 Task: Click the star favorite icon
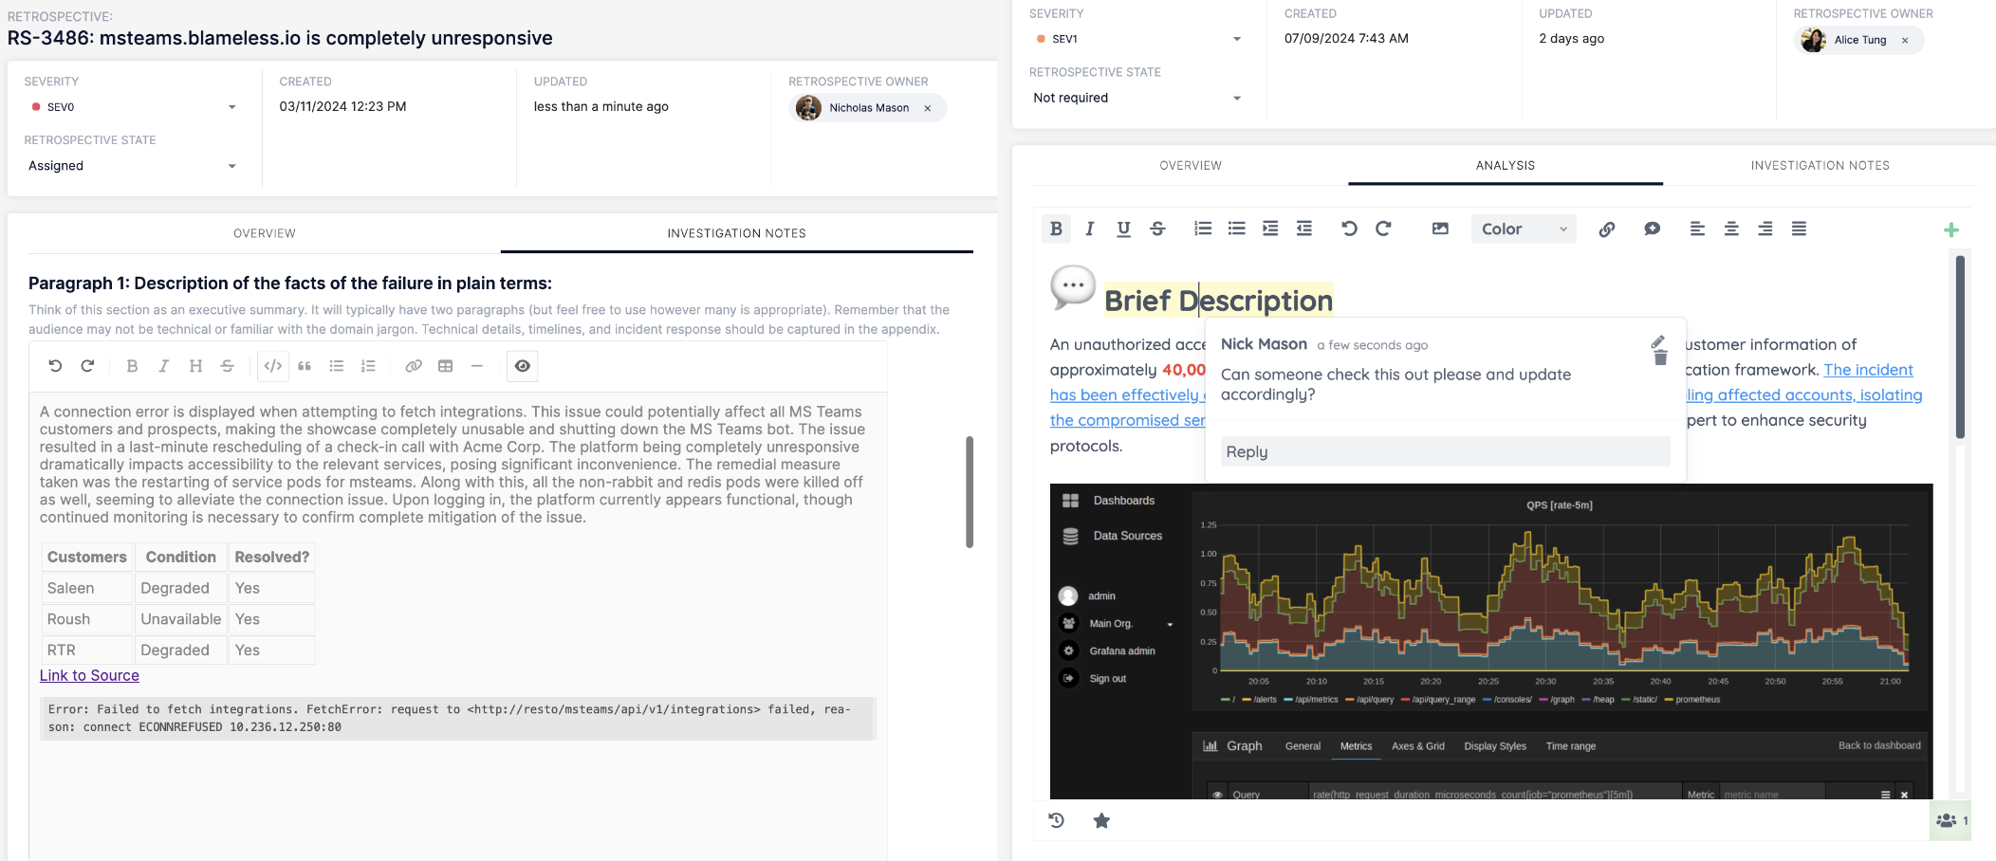click(1101, 820)
